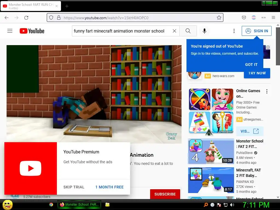Image resolution: width=280 pixels, height=210 pixels.
Task: Click the 8.6M views text
Action: coord(244,158)
